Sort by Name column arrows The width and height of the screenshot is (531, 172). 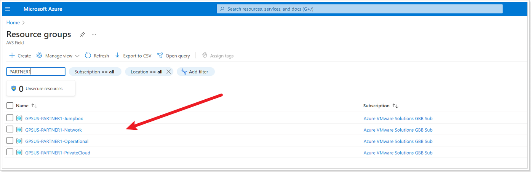34,106
